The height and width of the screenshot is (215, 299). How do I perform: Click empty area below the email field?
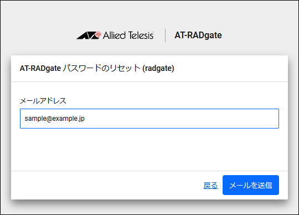(x=149, y=150)
